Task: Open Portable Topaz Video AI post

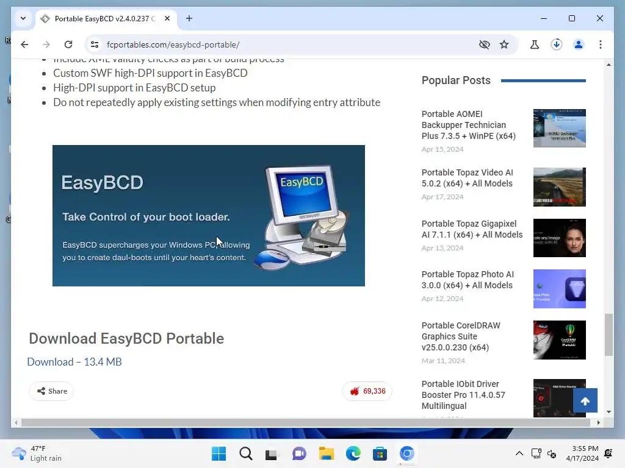Action: click(467, 178)
